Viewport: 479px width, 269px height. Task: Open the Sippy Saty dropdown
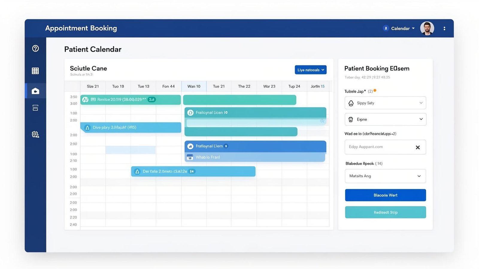point(385,103)
